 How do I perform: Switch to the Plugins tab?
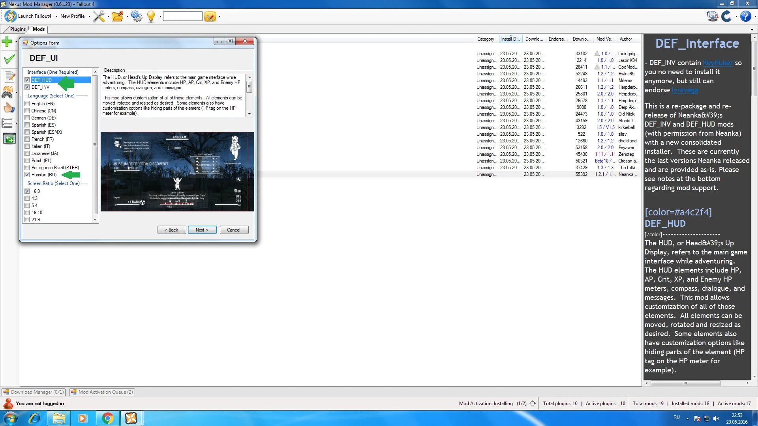pyautogui.click(x=18, y=29)
